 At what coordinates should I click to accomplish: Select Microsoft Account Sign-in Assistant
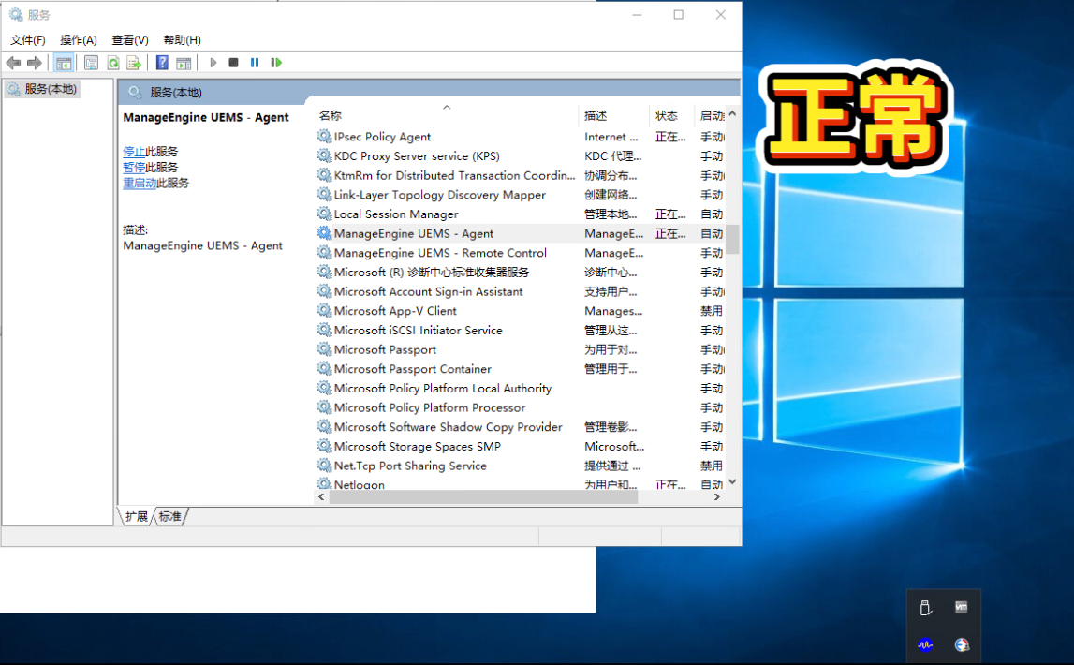pos(428,291)
